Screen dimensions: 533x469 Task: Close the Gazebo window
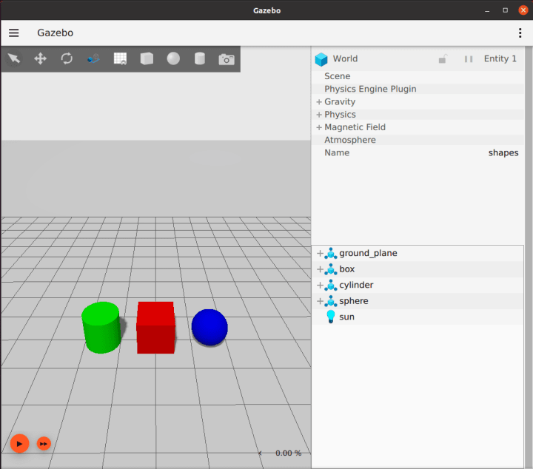[523, 10]
